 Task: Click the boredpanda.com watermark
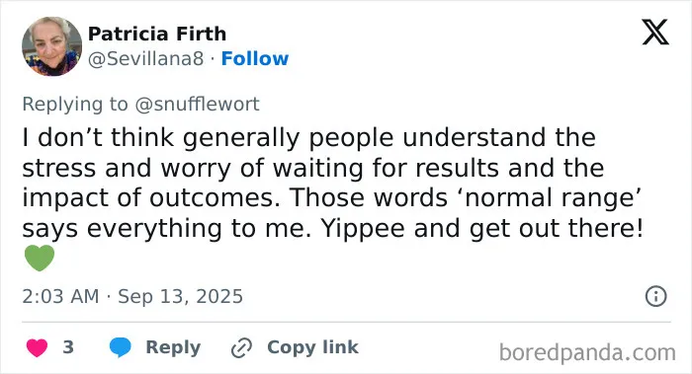click(587, 353)
